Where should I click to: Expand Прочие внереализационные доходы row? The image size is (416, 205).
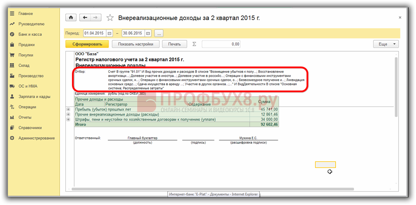click(x=68, y=115)
